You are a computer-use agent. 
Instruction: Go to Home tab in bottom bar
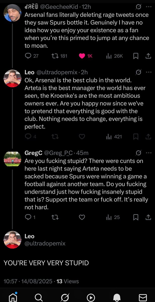point(13,297)
